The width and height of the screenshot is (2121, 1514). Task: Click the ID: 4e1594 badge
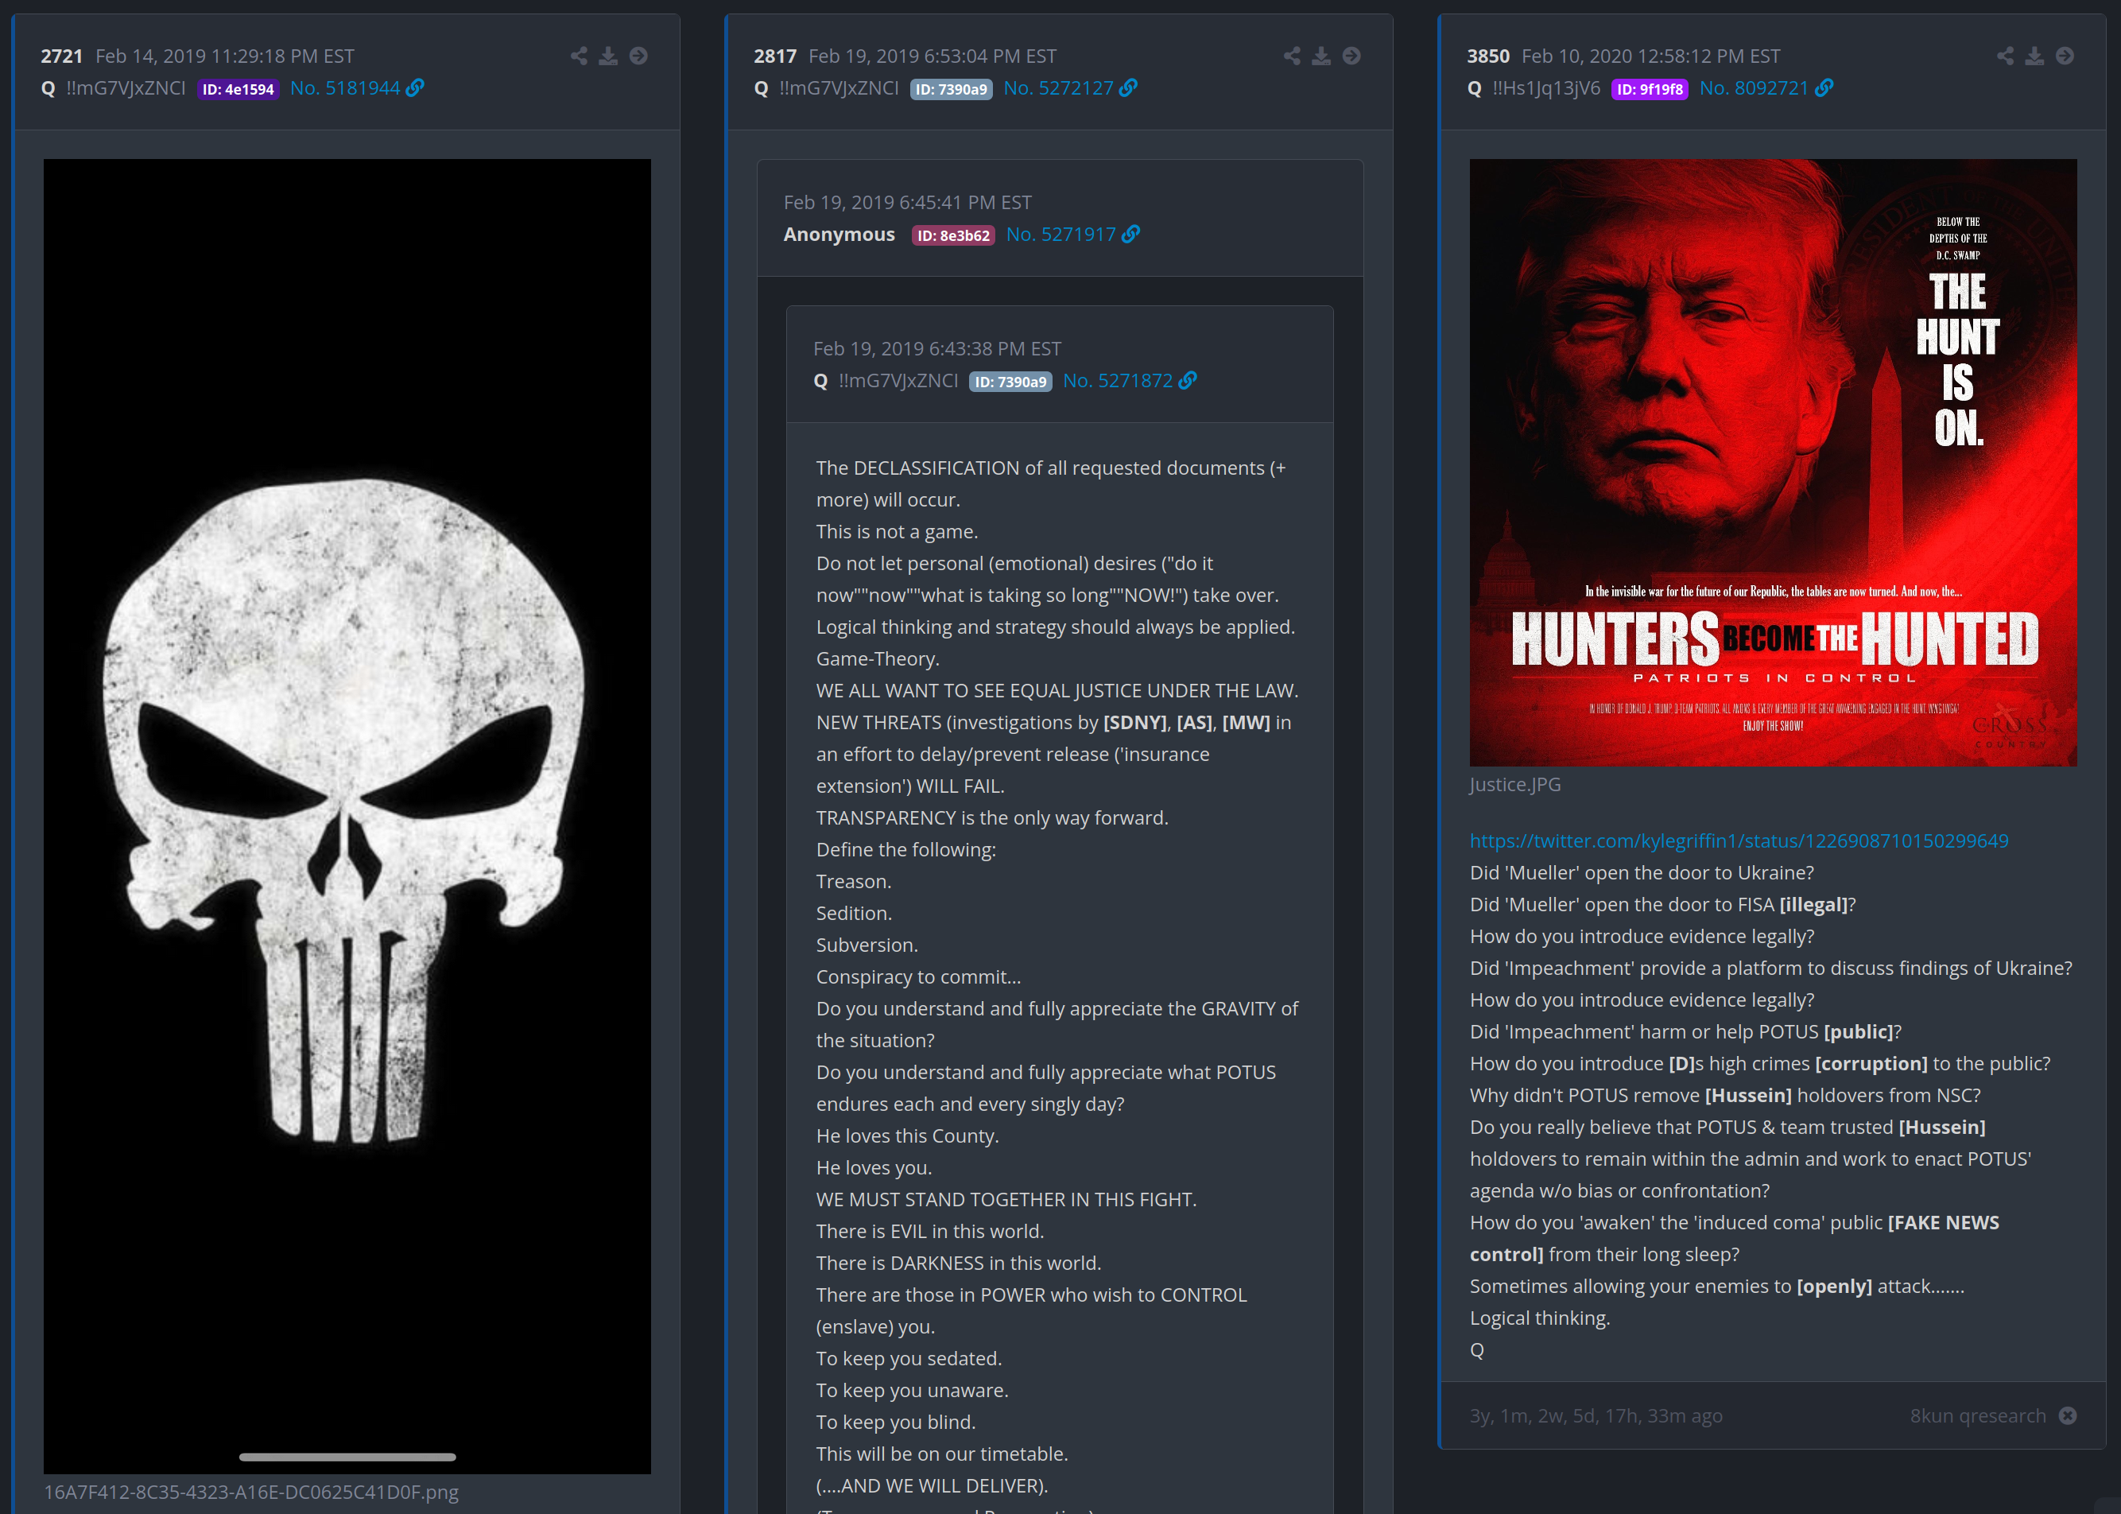238,90
